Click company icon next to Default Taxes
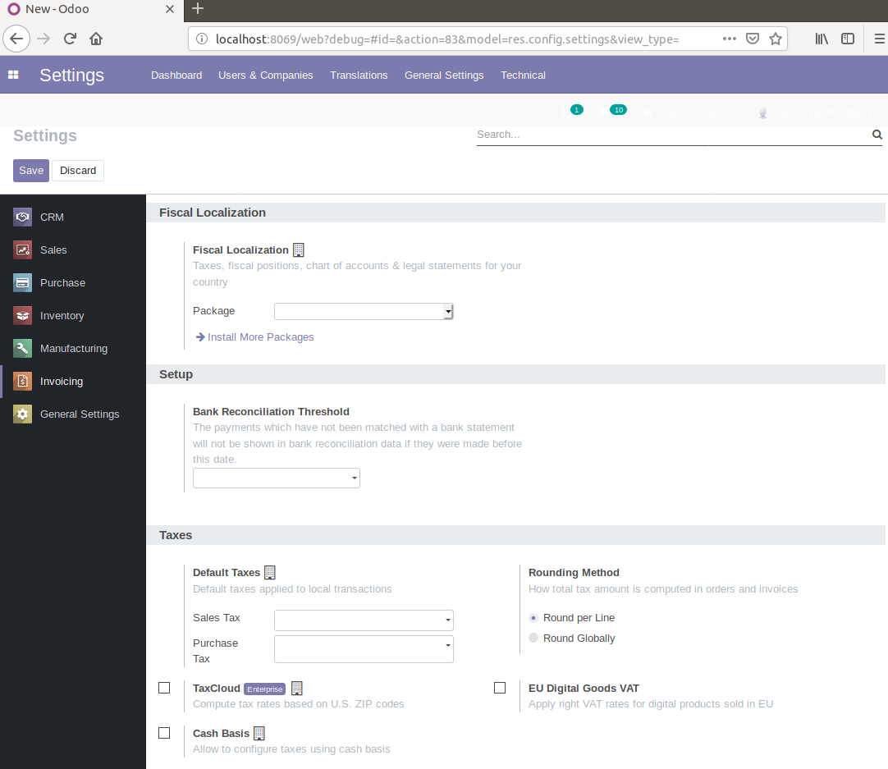The image size is (888, 769). pyautogui.click(x=270, y=573)
